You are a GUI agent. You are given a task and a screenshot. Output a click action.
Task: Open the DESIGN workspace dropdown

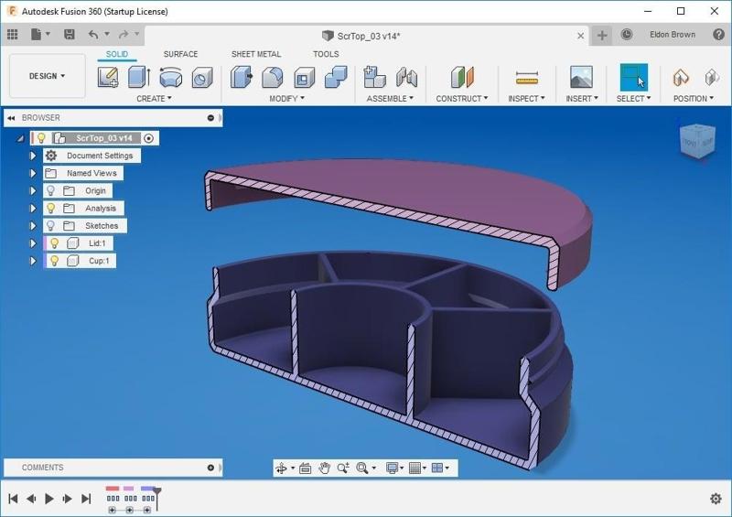point(48,76)
